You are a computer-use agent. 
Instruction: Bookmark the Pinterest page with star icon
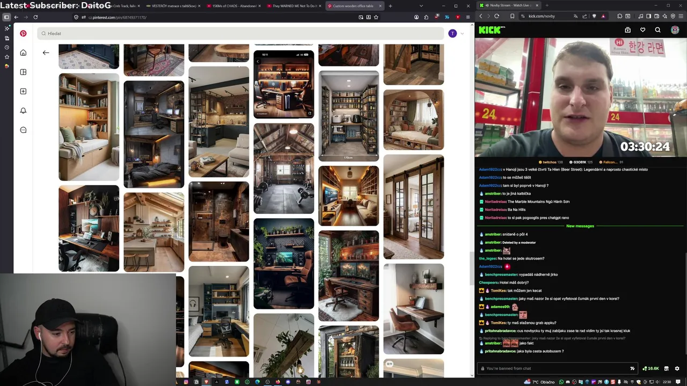point(376,17)
